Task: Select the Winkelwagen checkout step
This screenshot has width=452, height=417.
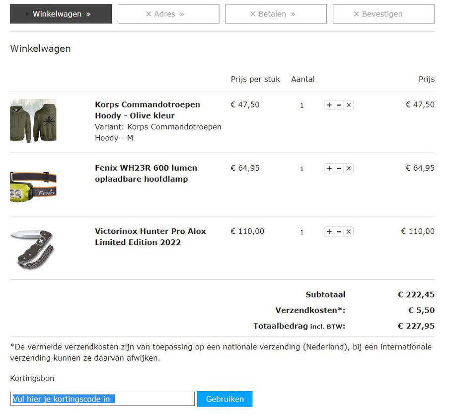Action: [x=61, y=14]
